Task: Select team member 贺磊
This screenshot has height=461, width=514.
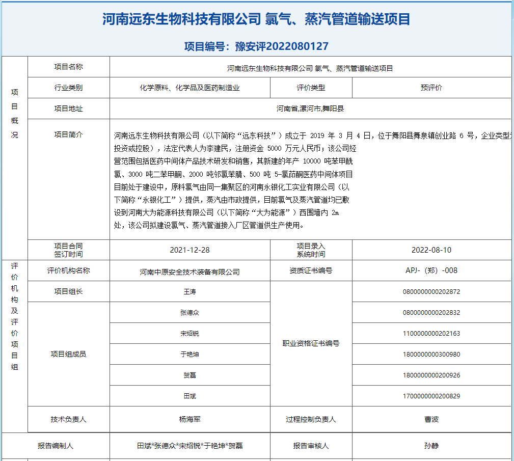Action: (190, 375)
